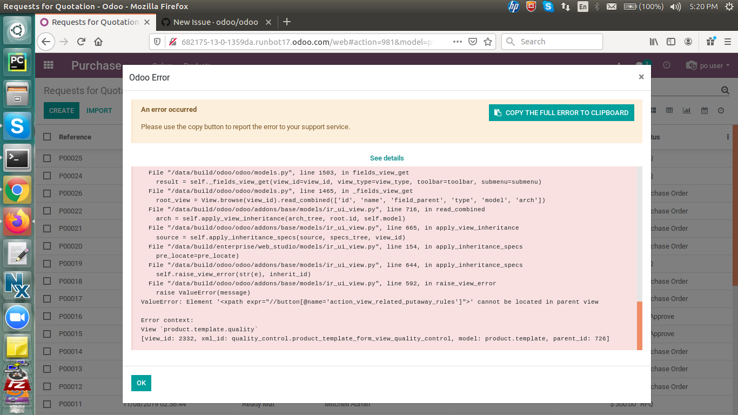The height and width of the screenshot is (415, 738).
Task: Open the conversations bubble with unread badge
Action: point(640,64)
